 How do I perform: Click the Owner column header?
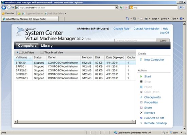(x=63, y=58)
